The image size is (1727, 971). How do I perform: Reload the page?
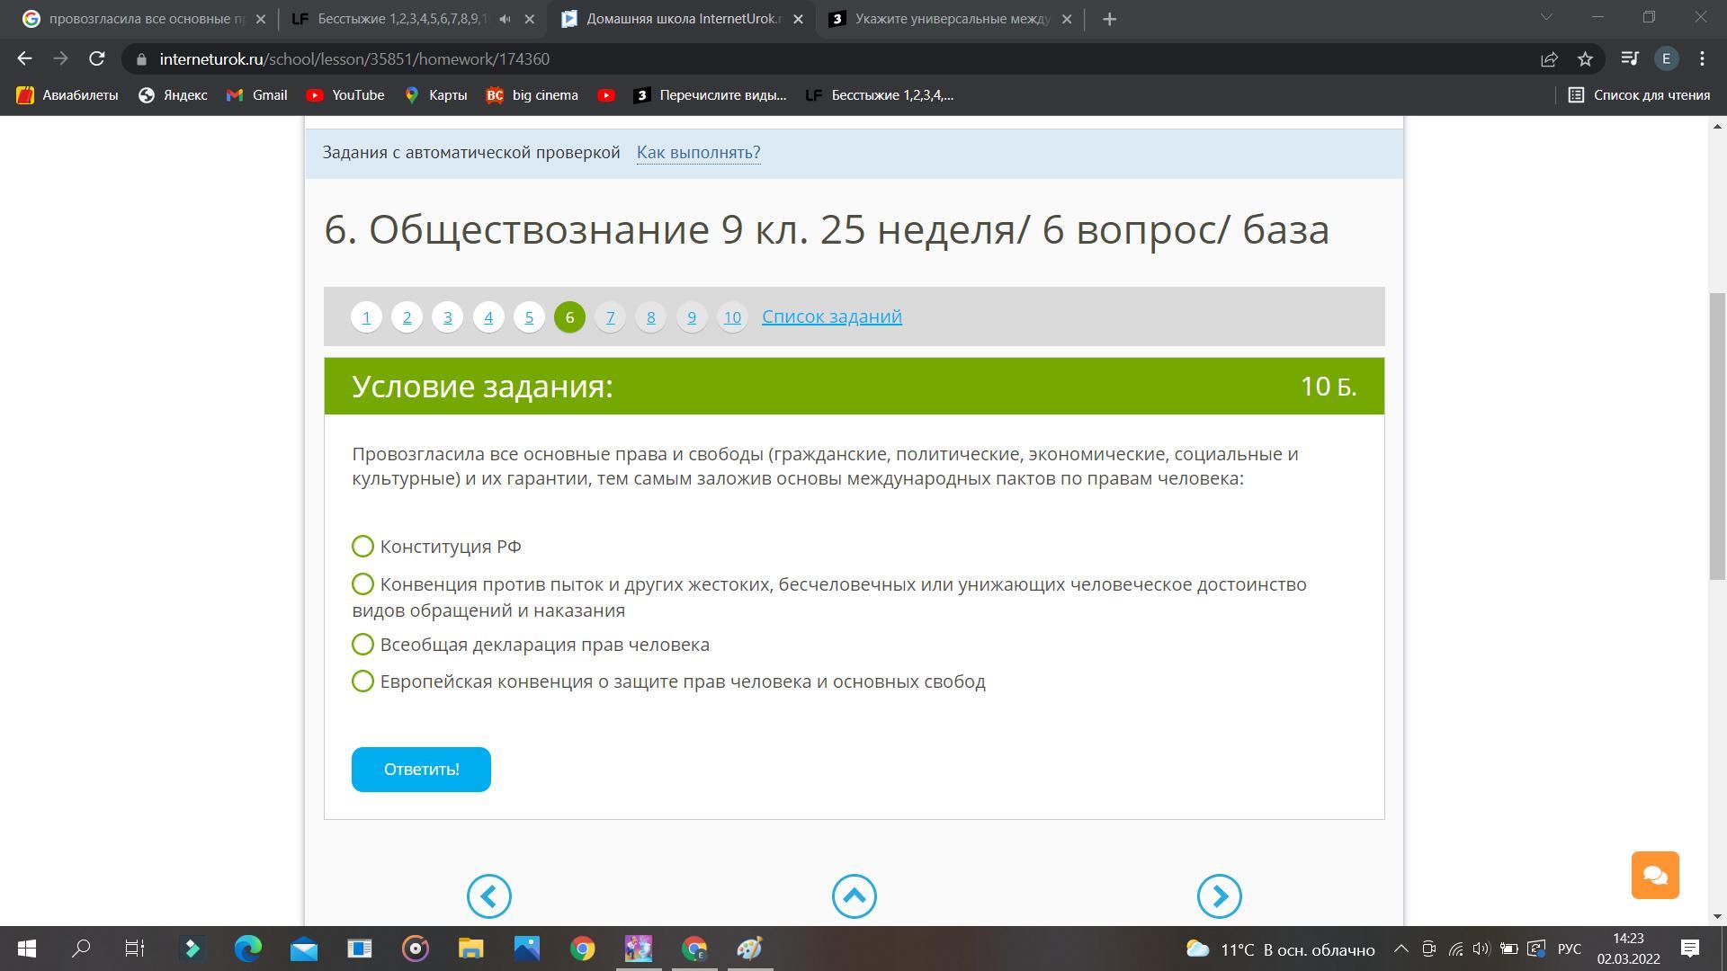tap(97, 59)
